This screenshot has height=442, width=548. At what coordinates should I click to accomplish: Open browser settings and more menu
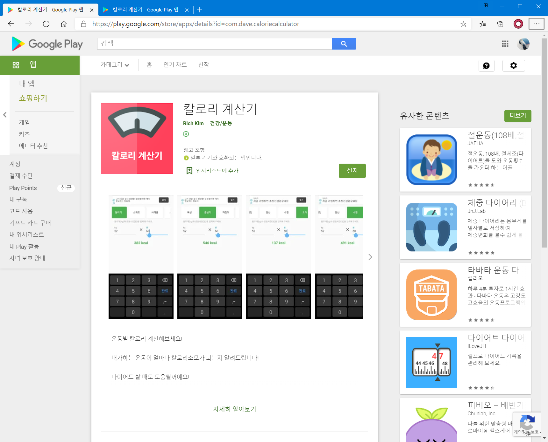(537, 24)
